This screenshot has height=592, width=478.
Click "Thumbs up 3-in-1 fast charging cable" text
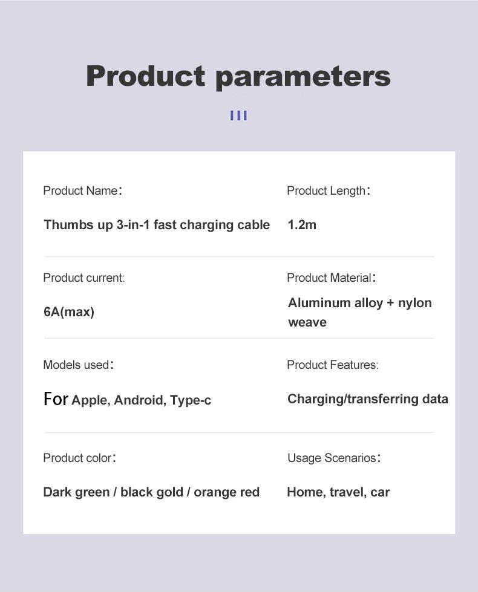click(x=157, y=225)
